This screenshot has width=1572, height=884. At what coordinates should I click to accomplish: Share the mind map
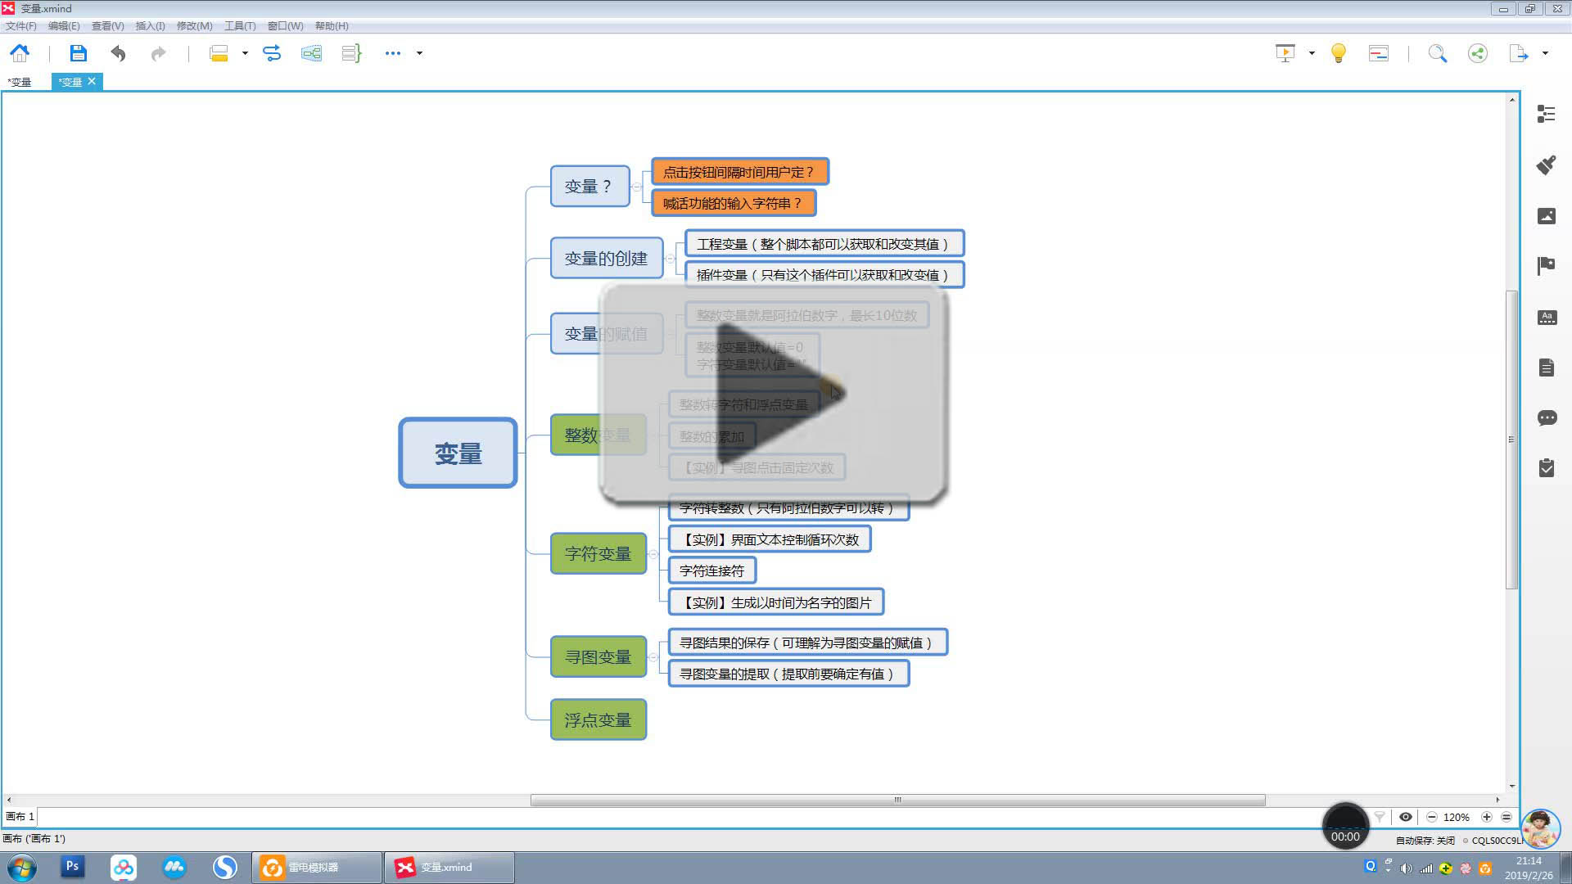click(x=1478, y=53)
